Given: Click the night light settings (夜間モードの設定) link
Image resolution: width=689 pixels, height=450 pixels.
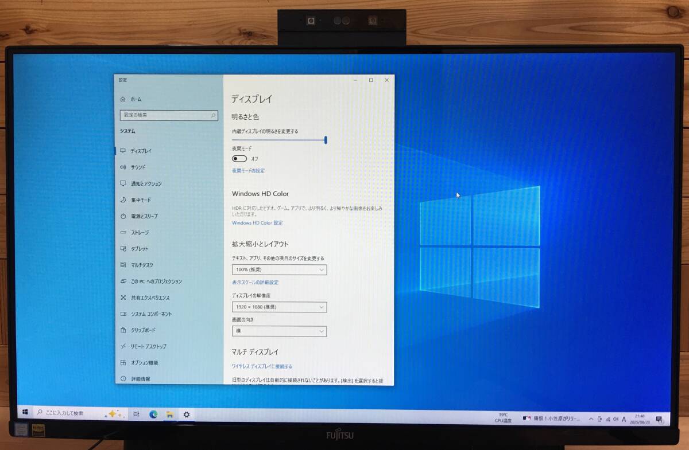Looking at the screenshot, I should click(x=248, y=171).
